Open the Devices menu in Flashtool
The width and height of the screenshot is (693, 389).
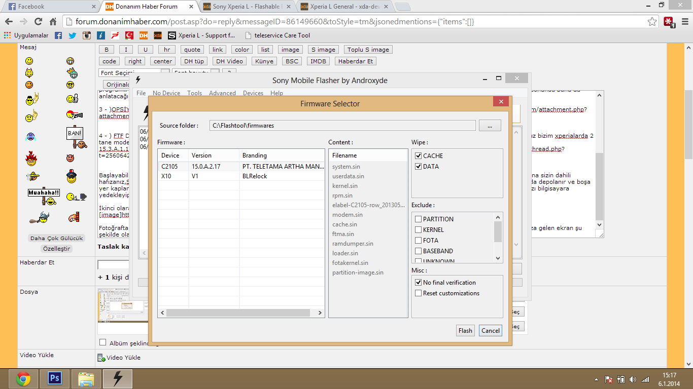pyautogui.click(x=253, y=93)
